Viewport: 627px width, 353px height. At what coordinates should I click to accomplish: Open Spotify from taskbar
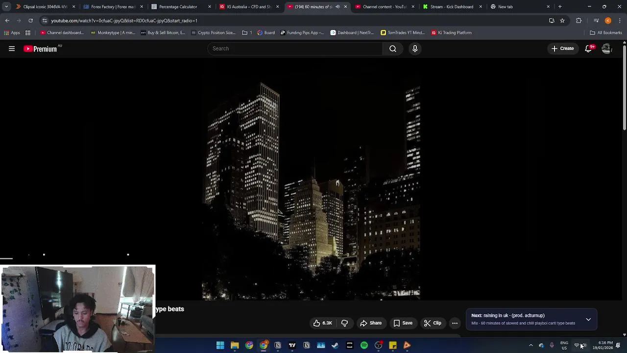[364, 346]
